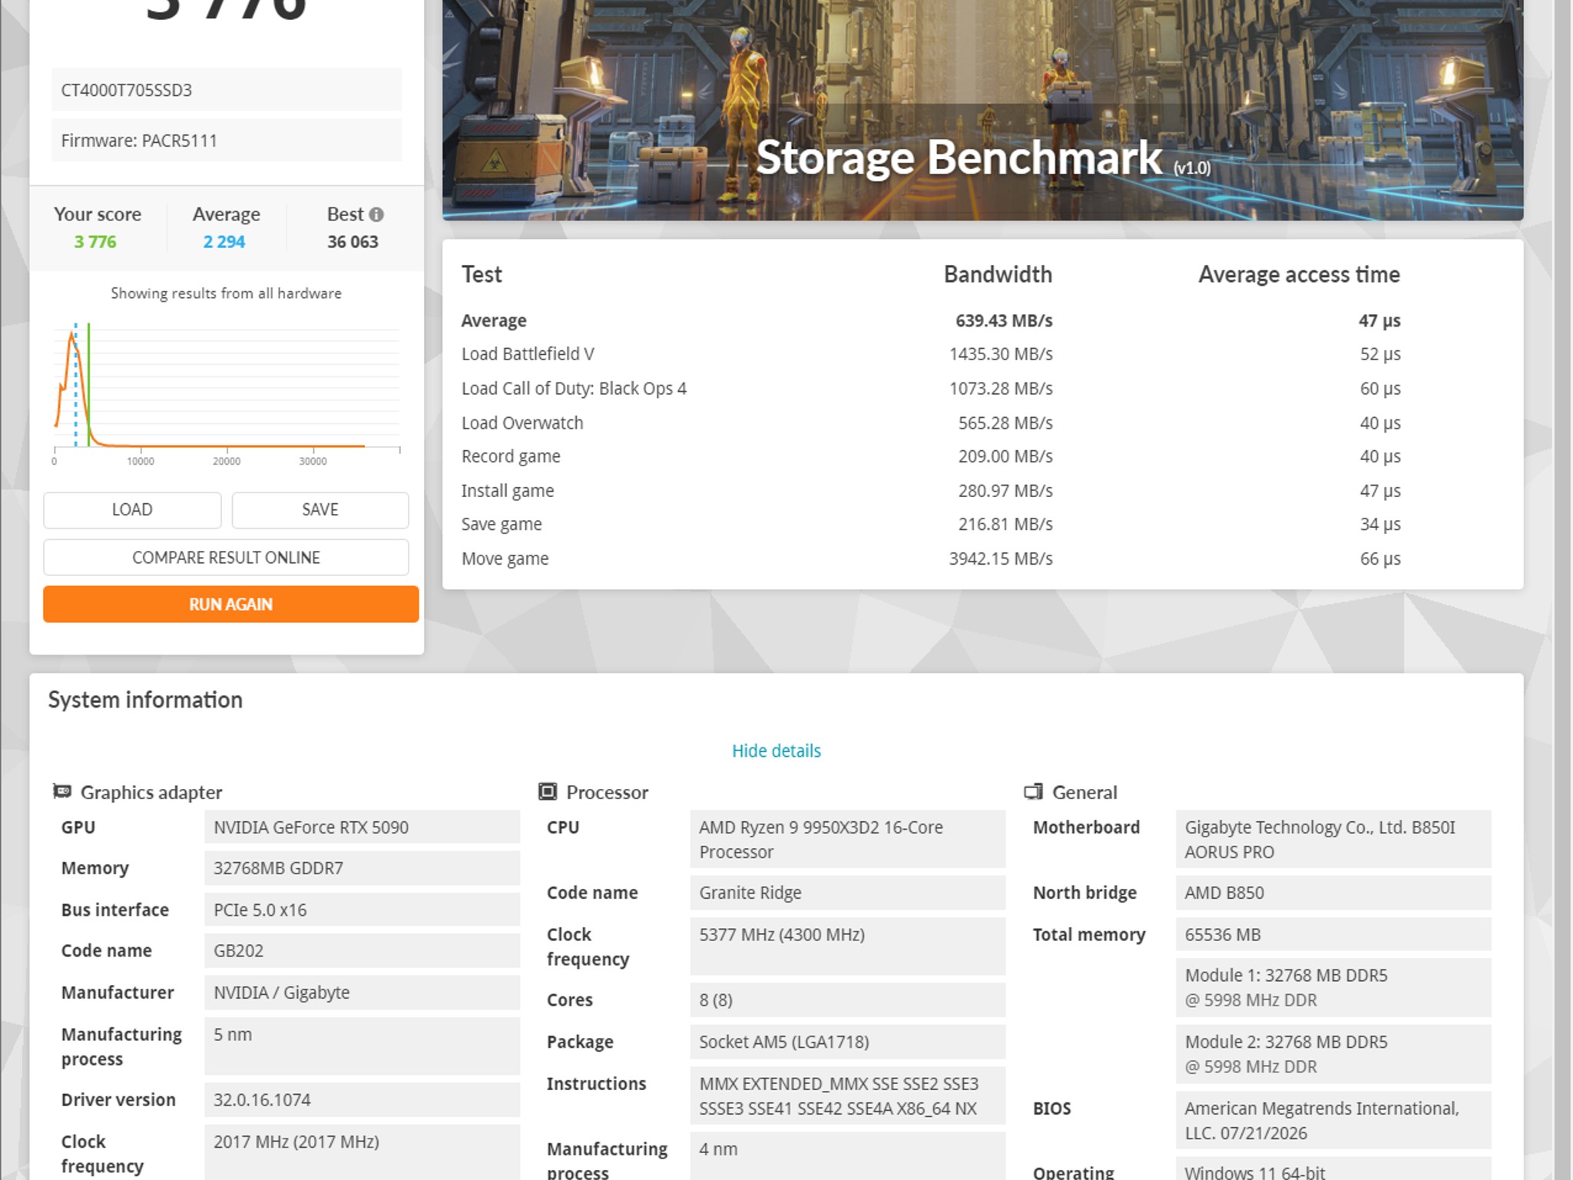
Task: Click Average score value 2 294
Action: (224, 242)
